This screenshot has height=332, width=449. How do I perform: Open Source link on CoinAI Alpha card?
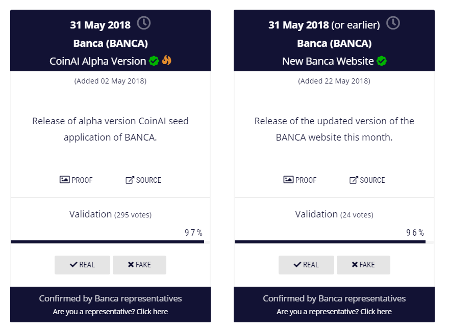click(x=143, y=180)
